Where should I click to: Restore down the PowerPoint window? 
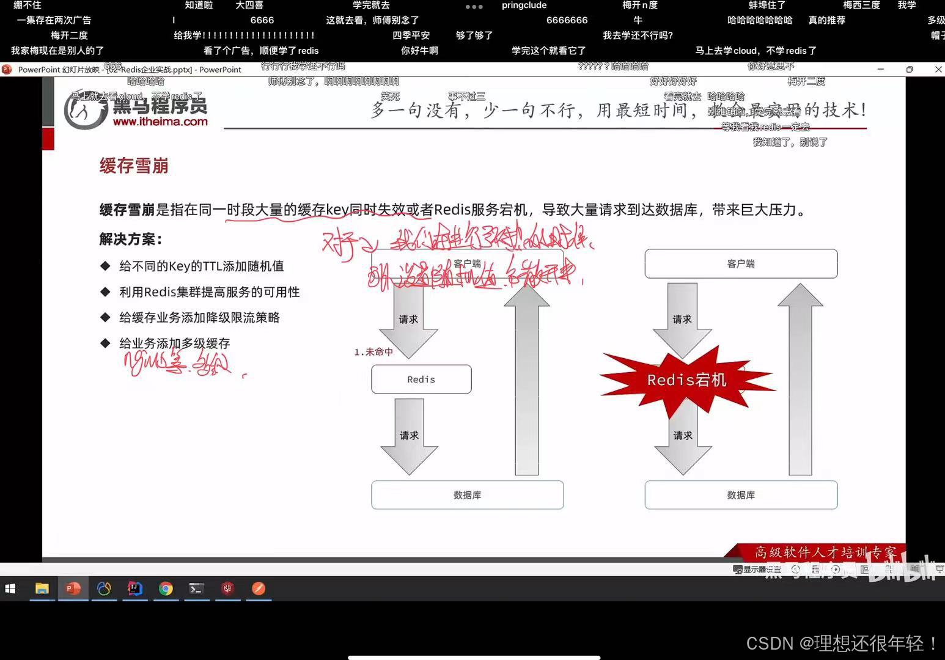coord(910,70)
